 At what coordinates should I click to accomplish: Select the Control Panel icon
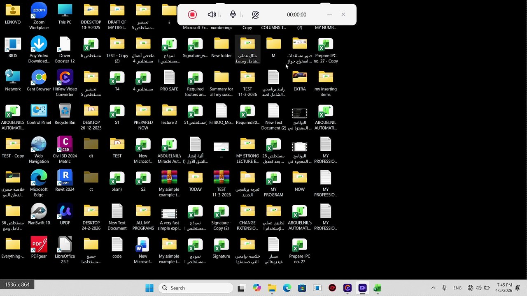click(x=39, y=114)
